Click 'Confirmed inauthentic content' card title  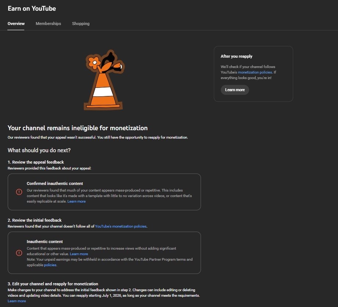point(55,183)
